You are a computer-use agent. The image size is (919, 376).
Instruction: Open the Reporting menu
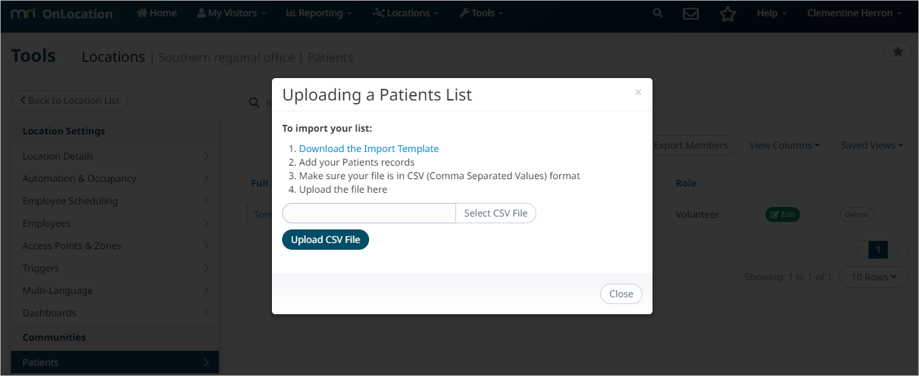(319, 13)
